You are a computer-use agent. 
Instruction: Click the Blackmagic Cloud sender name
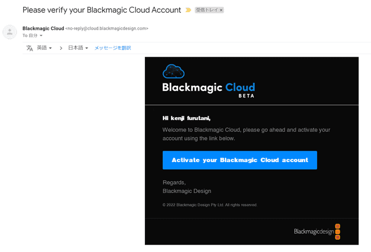coord(43,28)
